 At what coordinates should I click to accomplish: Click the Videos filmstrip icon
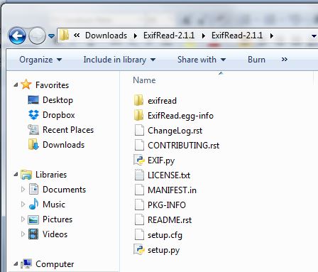(x=33, y=234)
